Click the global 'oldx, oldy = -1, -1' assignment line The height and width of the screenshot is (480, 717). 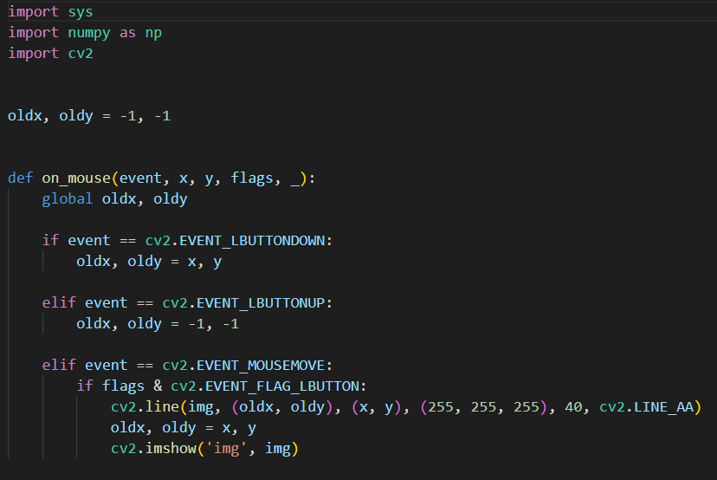coord(89,116)
